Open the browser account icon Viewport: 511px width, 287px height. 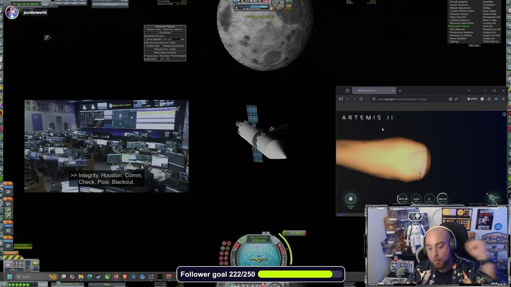pos(482,99)
